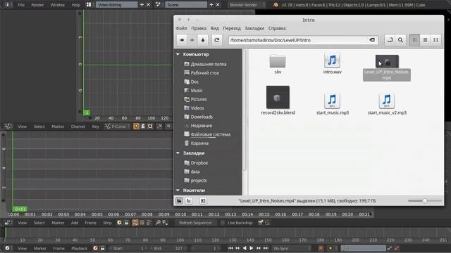Hide sidebar via status bar icon
Image resolution: width=451 pixels, height=253 pixels.
[x=203, y=201]
